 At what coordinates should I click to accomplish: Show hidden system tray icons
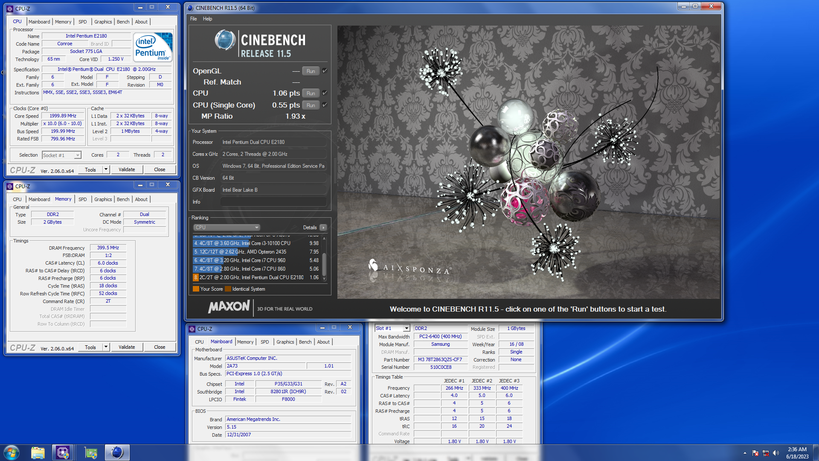click(745, 453)
